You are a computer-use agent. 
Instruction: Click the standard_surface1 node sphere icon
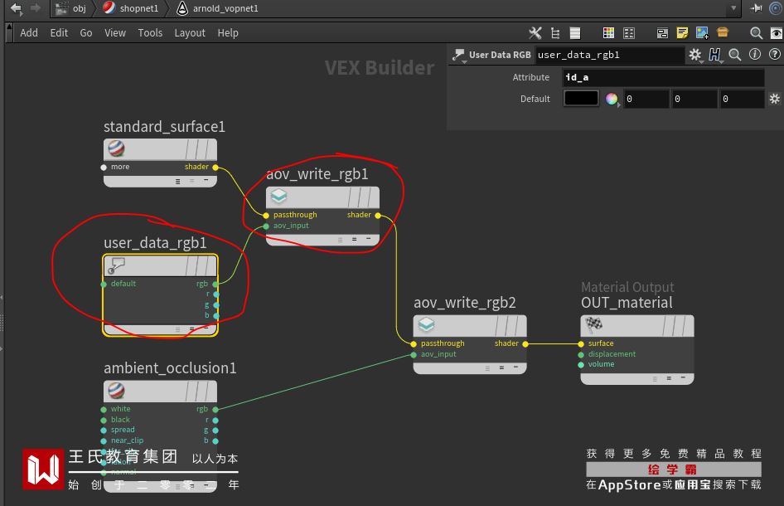[116, 148]
